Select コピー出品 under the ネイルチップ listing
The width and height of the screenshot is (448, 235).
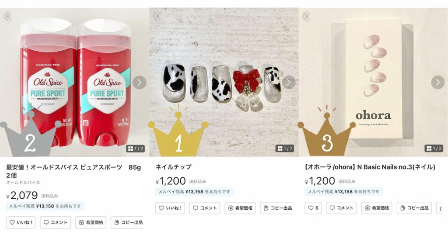pos(276,208)
